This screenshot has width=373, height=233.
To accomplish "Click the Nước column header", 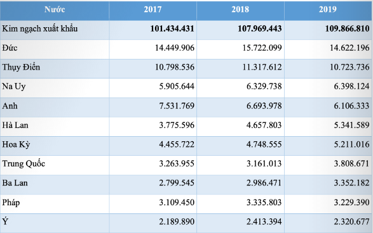I will pyautogui.click(x=55, y=9).
